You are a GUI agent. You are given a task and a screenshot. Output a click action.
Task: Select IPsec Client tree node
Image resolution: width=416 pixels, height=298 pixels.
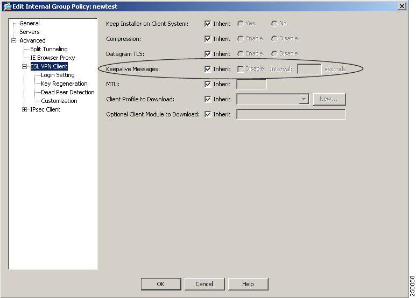click(x=45, y=109)
